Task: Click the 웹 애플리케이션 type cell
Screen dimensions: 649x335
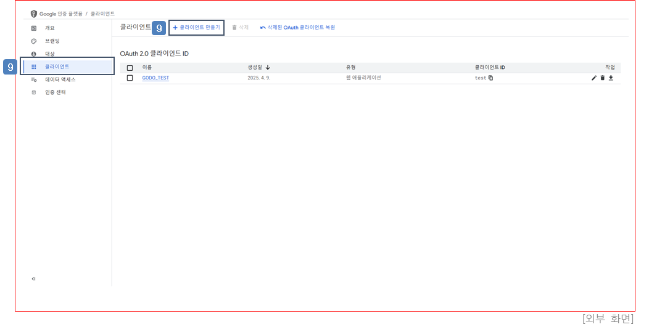Action: click(x=363, y=78)
